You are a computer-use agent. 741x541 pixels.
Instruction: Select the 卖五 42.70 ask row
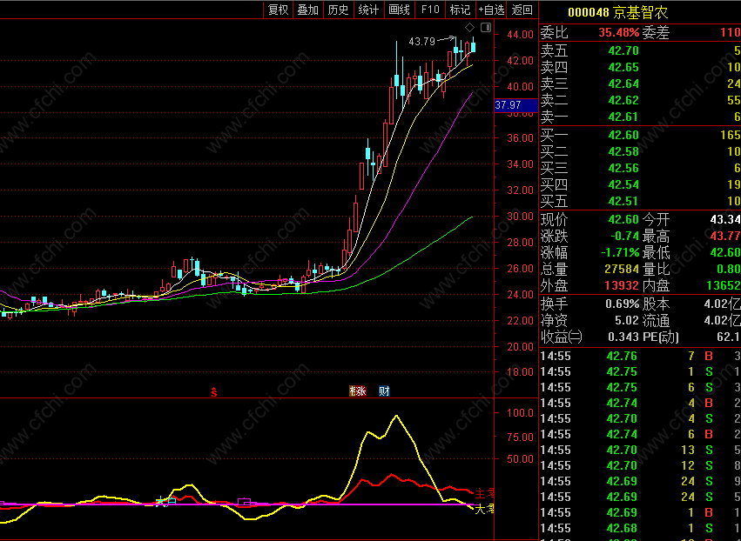click(x=640, y=50)
